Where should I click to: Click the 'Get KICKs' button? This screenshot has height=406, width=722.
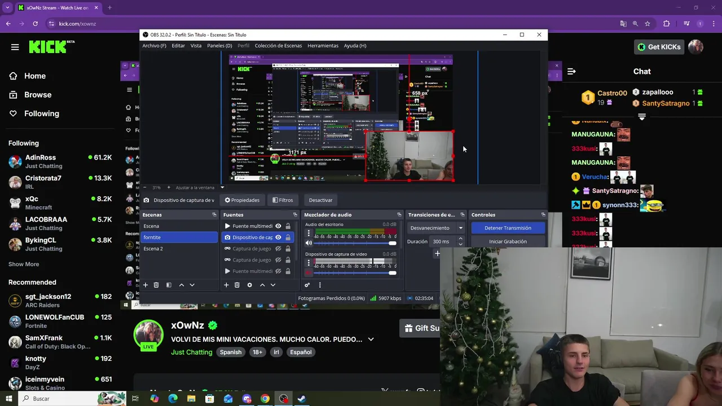click(659, 47)
